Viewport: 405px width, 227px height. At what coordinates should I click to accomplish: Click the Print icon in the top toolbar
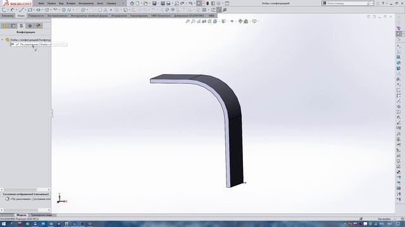[168, 3]
